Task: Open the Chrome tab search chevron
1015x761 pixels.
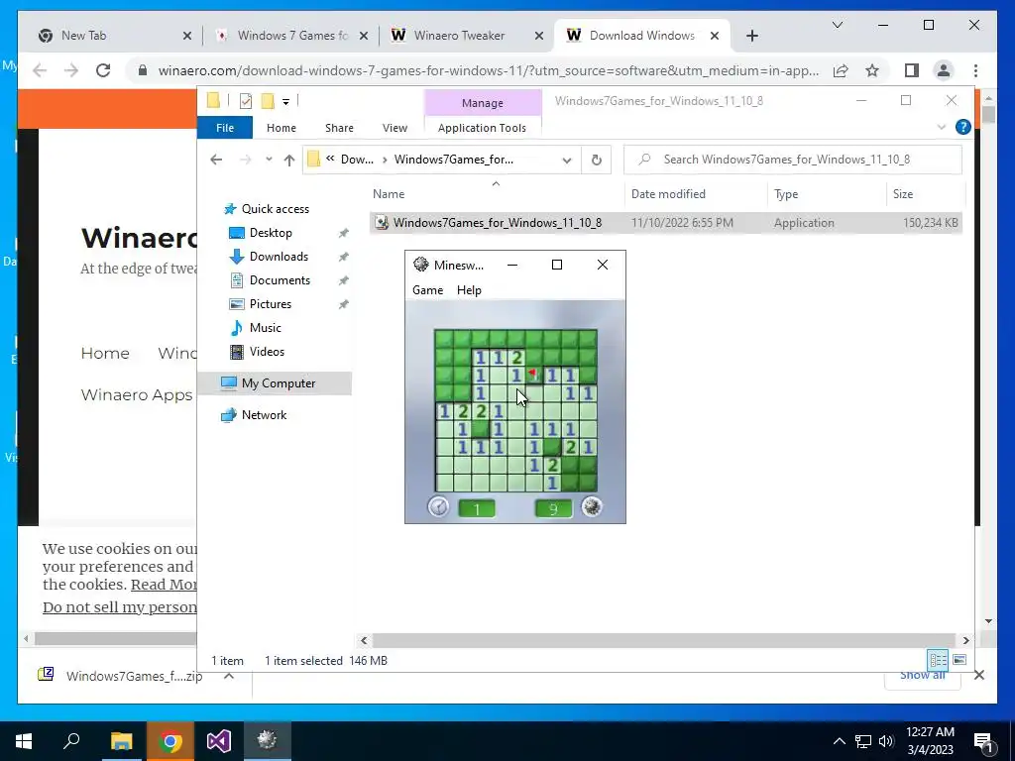Action: coord(837,25)
